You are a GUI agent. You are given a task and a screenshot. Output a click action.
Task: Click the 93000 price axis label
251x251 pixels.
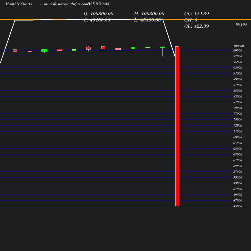click(238, 68)
